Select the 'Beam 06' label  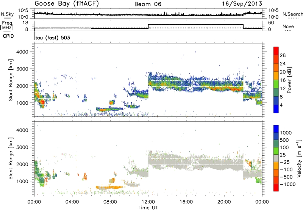point(148,4)
